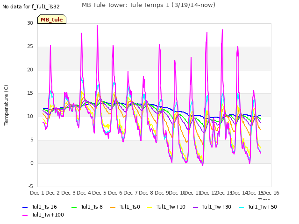
Task: Click the 5 y-axis tick label
Action: [32, 140]
